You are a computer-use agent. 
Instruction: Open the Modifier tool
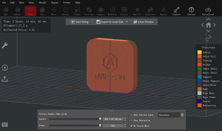tap(112, 11)
